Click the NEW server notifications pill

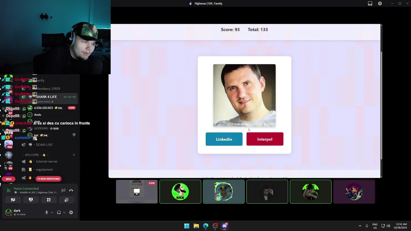tap(8, 179)
